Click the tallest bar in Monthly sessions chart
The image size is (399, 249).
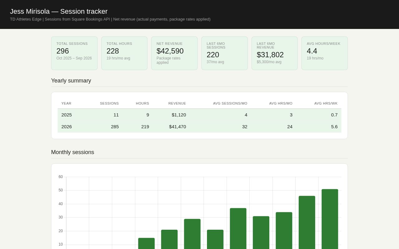pyautogui.click(x=330, y=219)
